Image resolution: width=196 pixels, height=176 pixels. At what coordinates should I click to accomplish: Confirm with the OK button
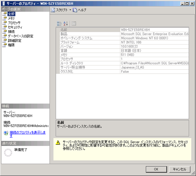(x=156, y=169)
